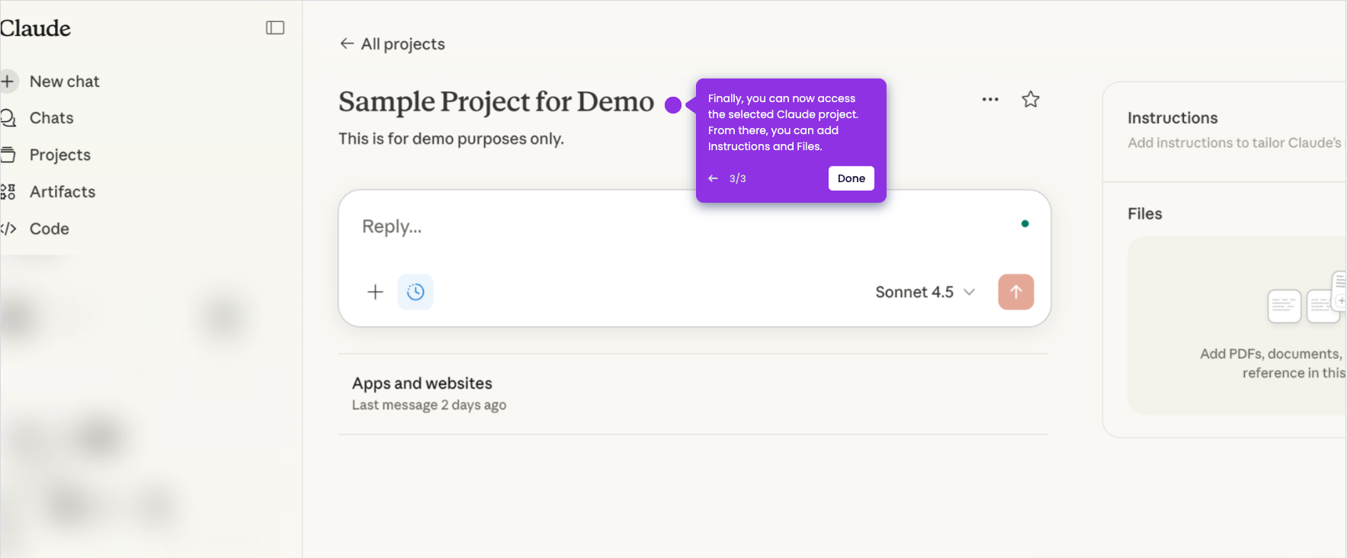Collapse the sidebar with the panel icon

tap(275, 28)
